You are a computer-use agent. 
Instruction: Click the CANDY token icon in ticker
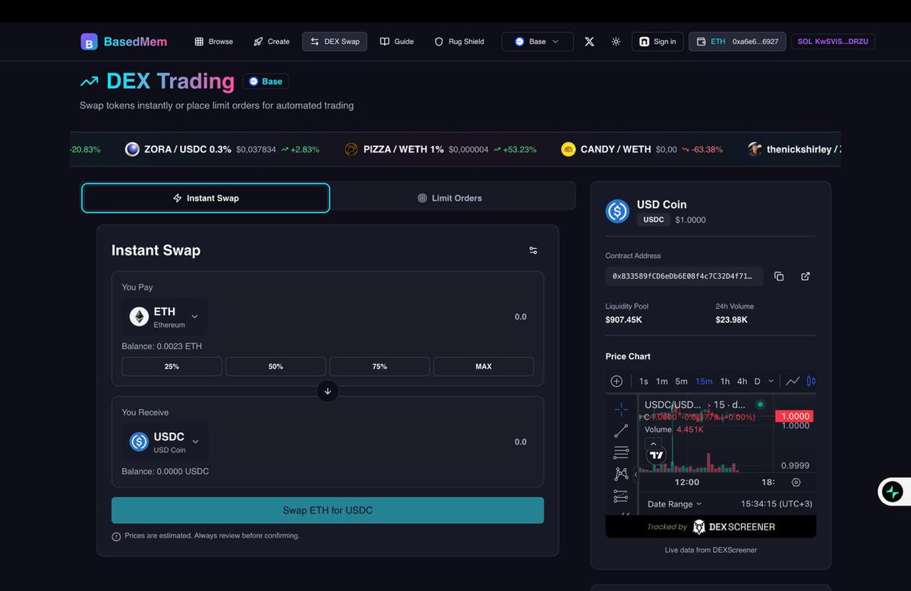(x=568, y=149)
